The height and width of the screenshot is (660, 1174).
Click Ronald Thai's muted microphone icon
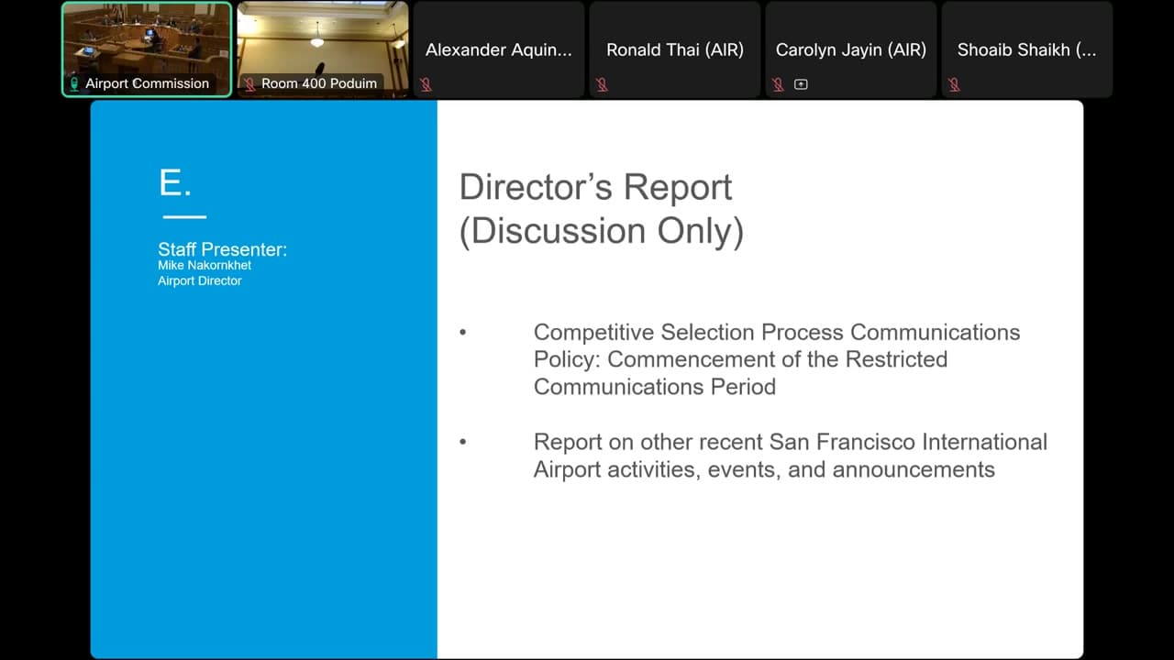click(602, 84)
